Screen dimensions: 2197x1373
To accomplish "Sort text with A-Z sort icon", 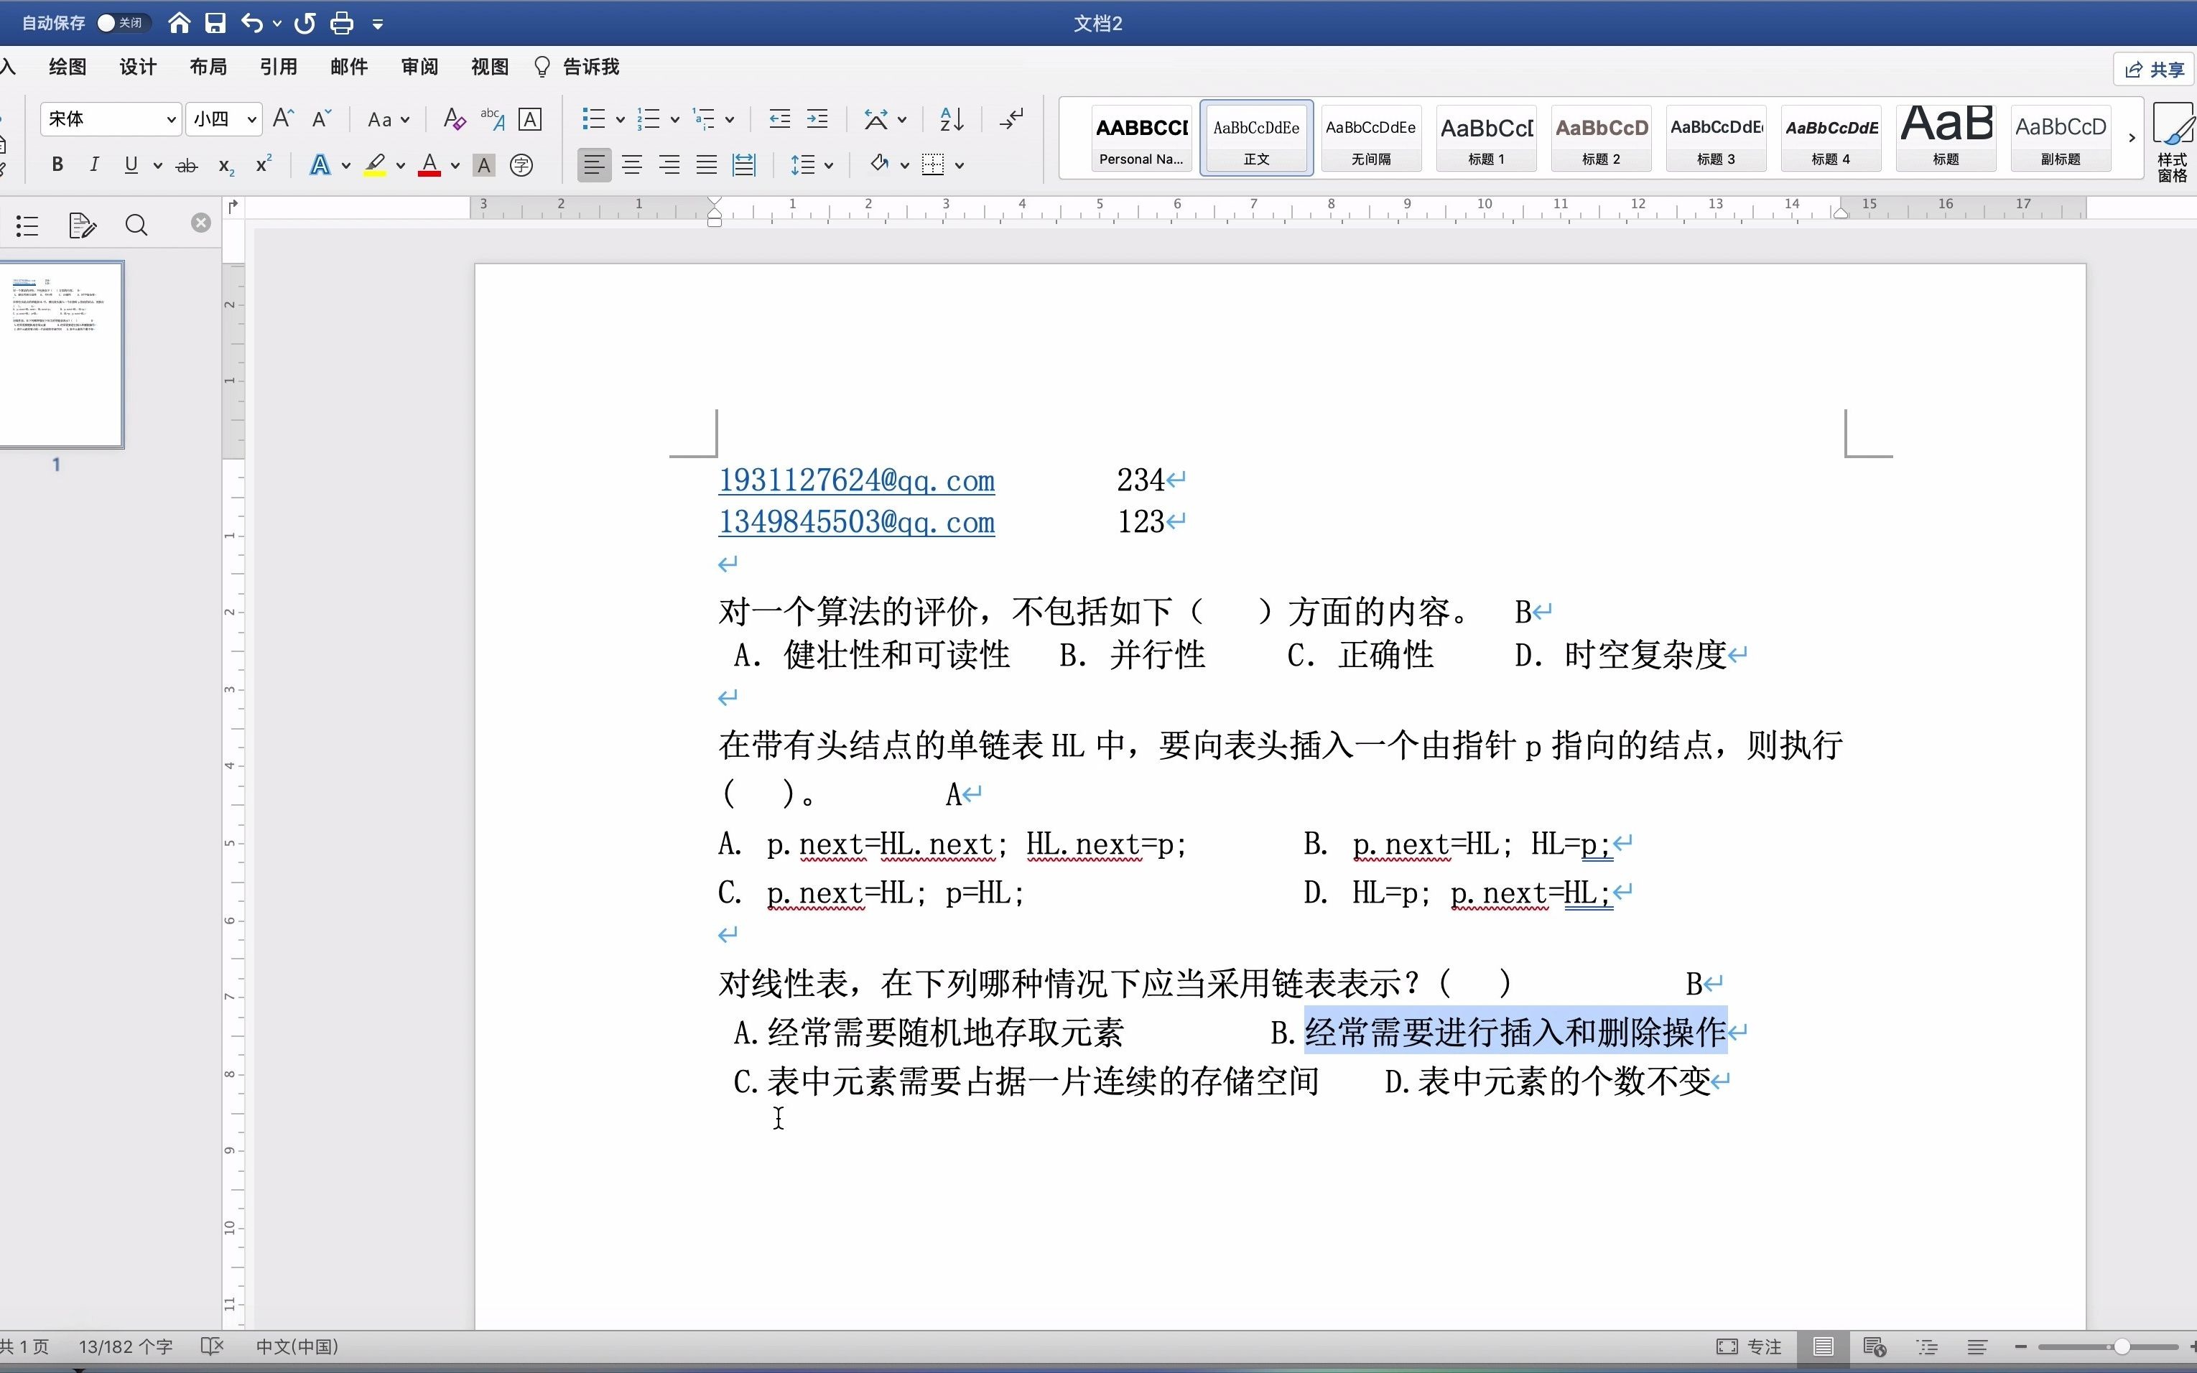I will coord(952,119).
